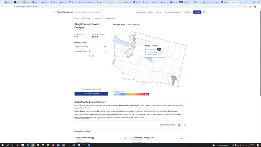Open the Extensions puzzle icon

[250, 7]
